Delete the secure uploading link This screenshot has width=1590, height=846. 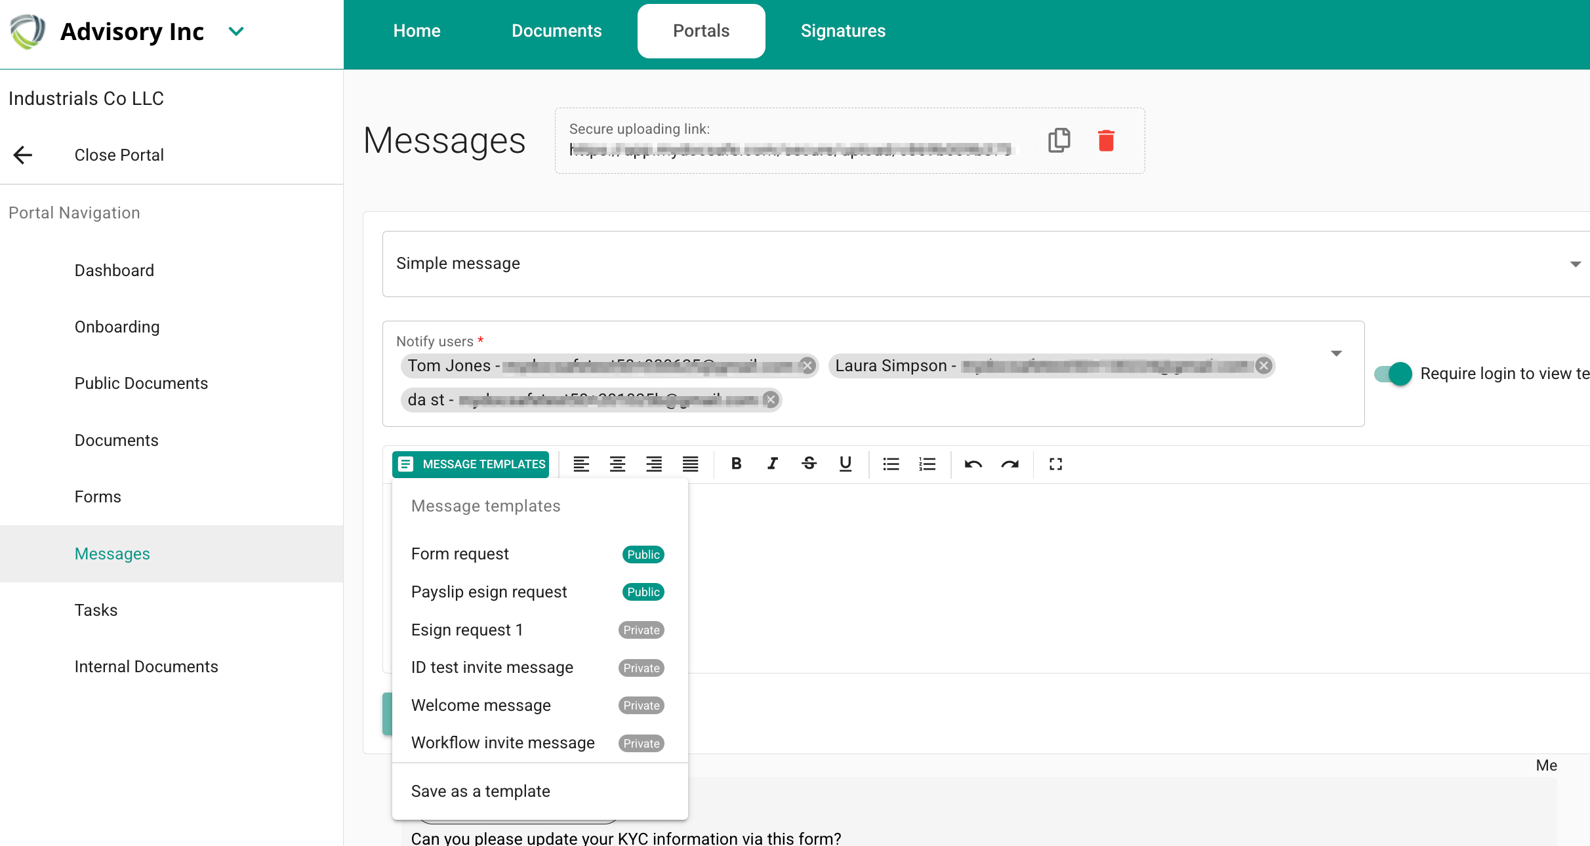[x=1107, y=140]
